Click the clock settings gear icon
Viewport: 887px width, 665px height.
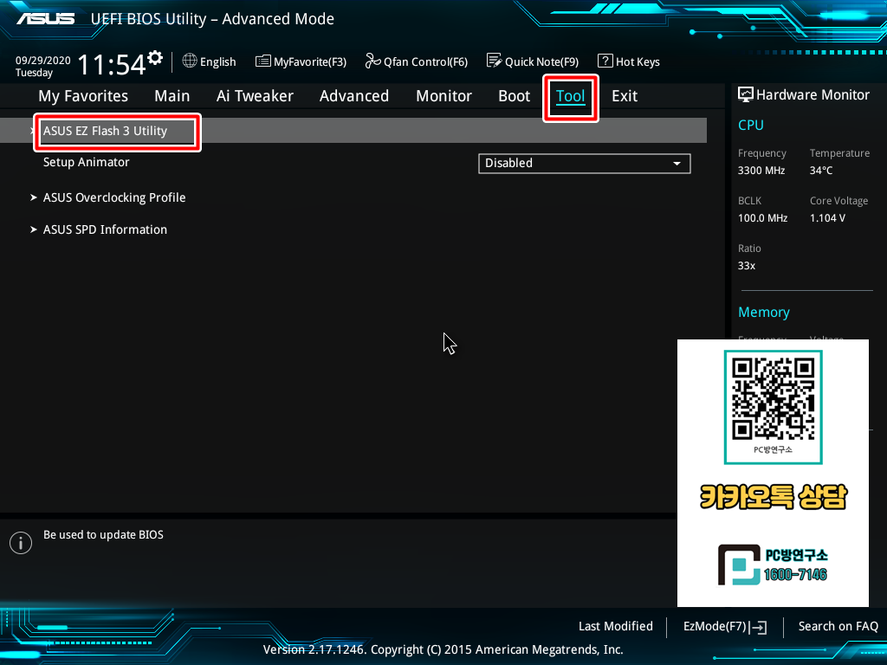pos(155,58)
